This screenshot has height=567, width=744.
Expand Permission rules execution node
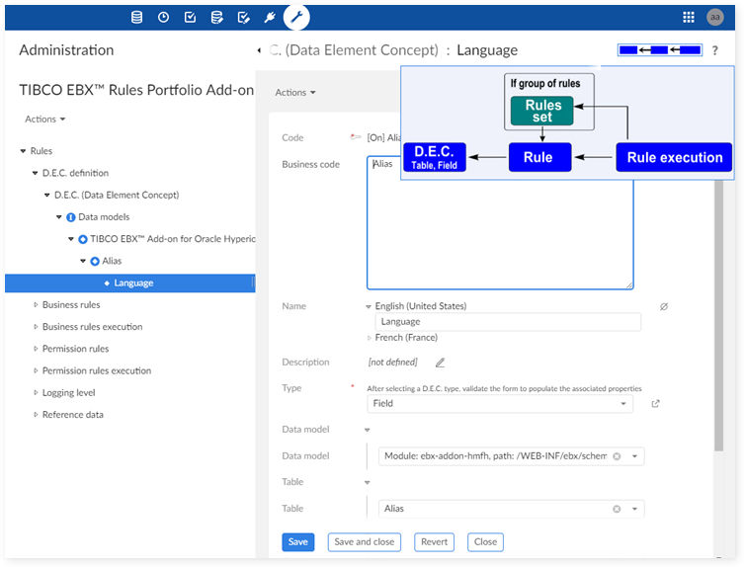[36, 371]
